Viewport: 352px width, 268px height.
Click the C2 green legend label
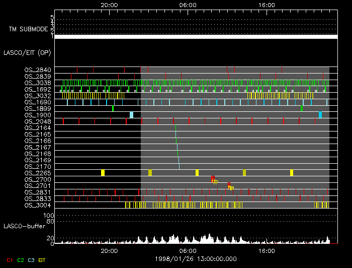pyautogui.click(x=21, y=260)
